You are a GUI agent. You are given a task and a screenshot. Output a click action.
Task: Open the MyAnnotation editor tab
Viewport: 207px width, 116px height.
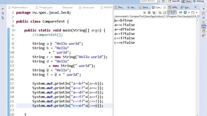pos(19,7)
